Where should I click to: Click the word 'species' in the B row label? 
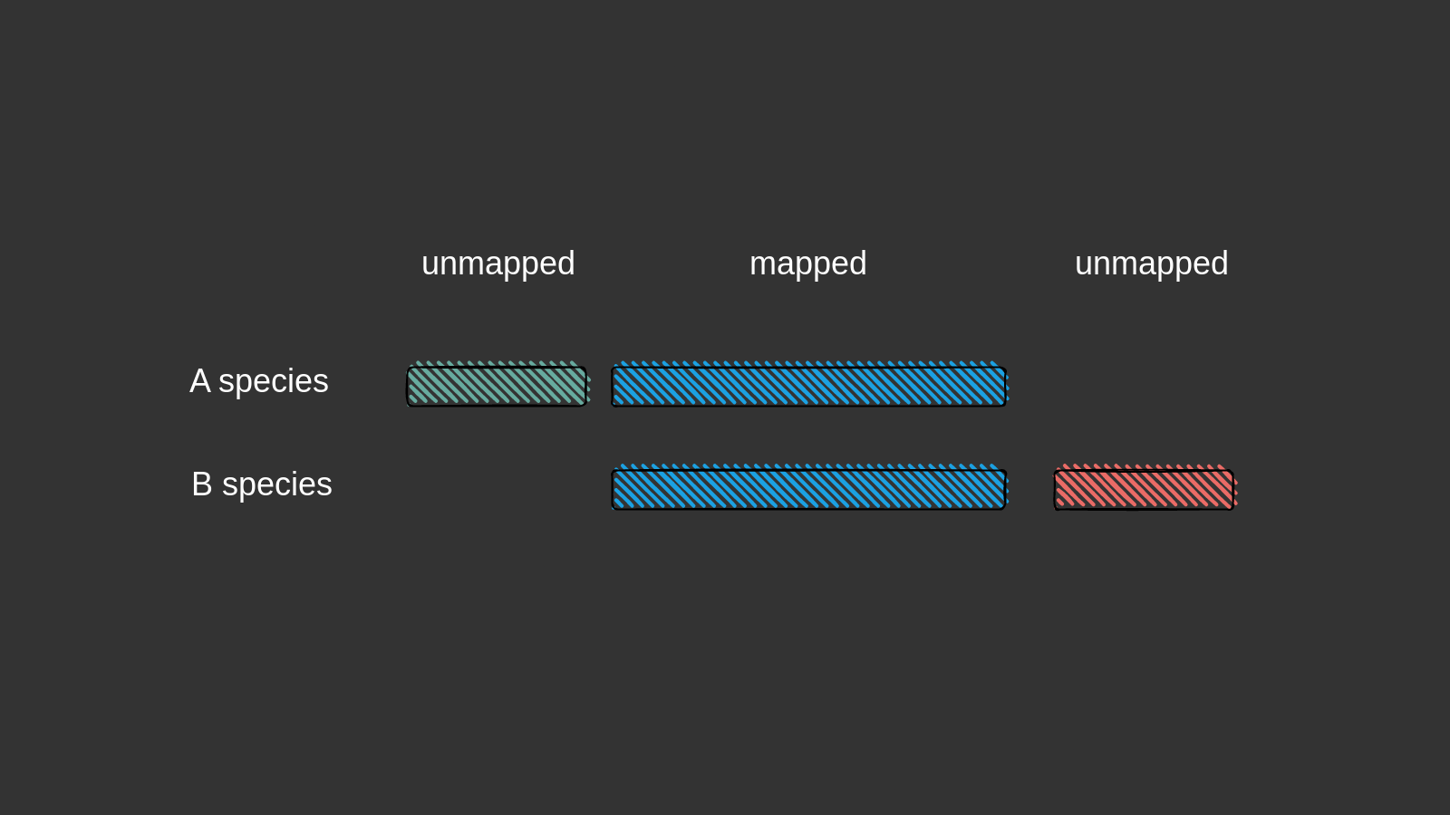[277, 485]
